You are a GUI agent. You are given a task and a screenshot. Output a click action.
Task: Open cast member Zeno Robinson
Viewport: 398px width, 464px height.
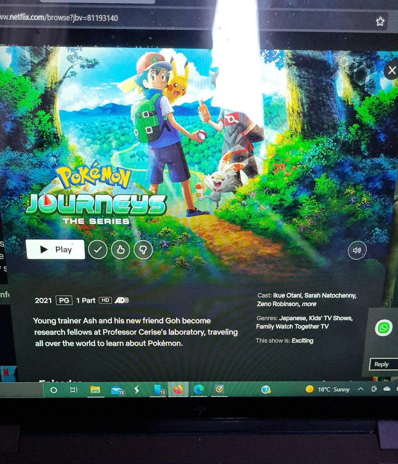tap(278, 304)
